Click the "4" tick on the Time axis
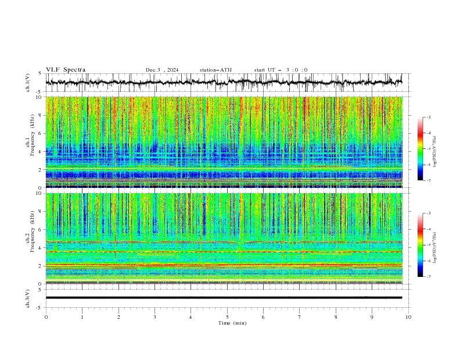This screenshot has width=460, height=356. tap(191, 317)
